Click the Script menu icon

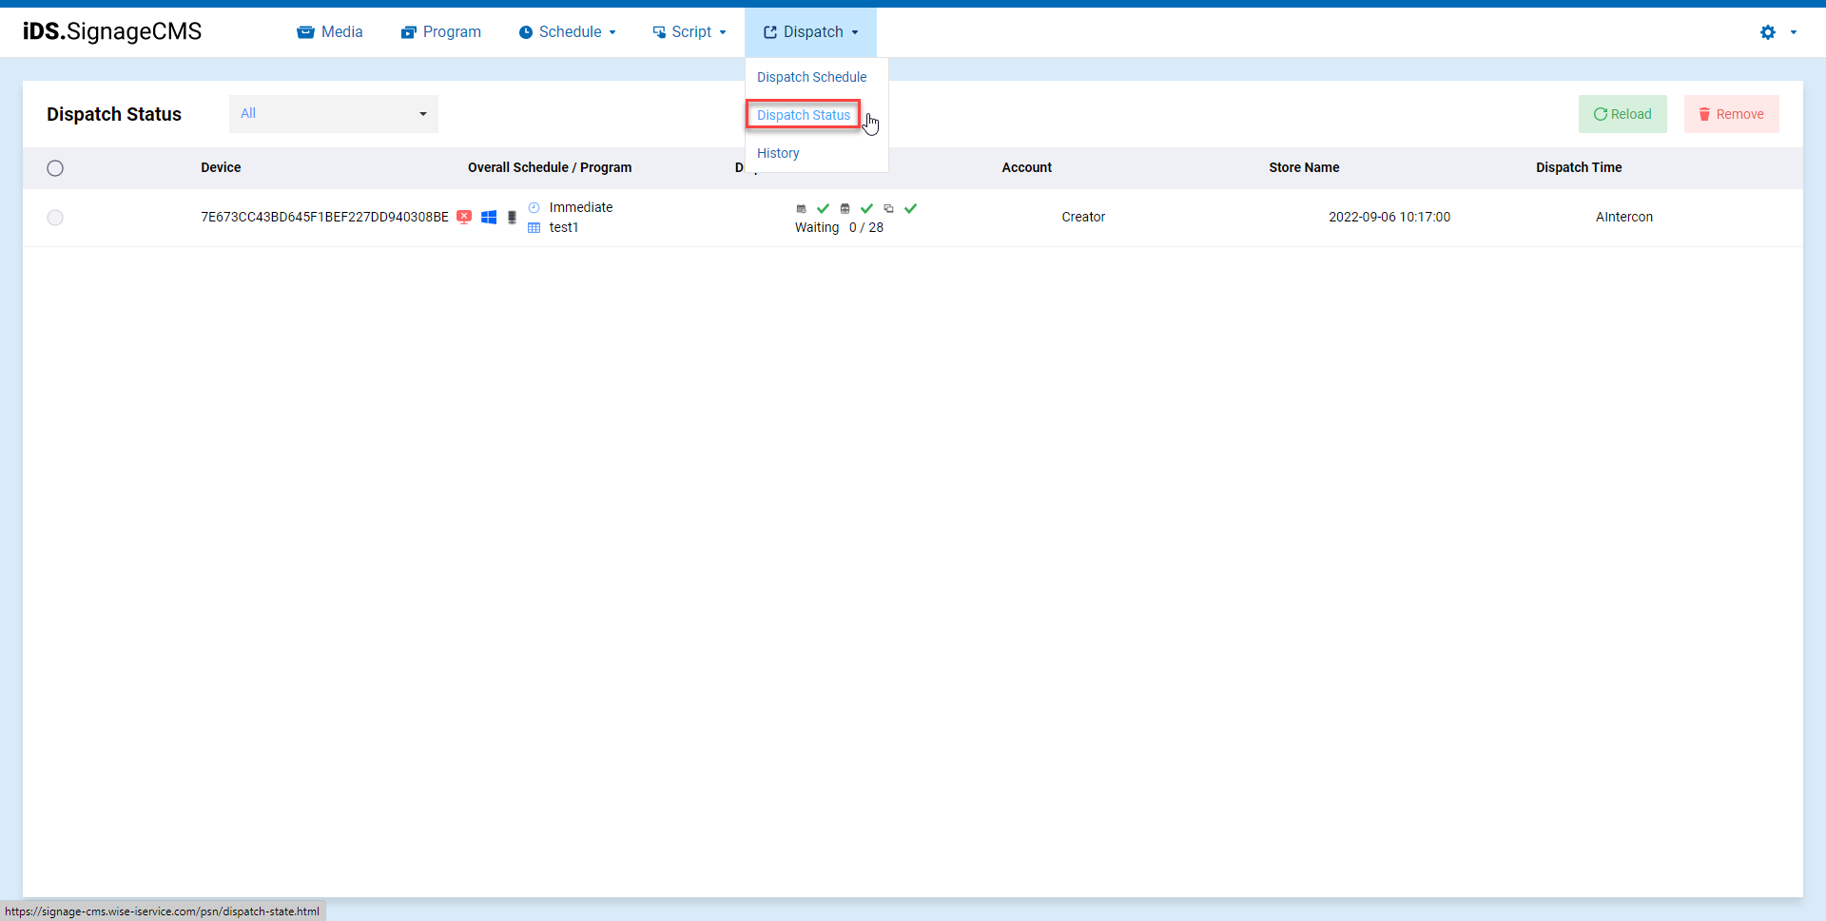(x=659, y=32)
